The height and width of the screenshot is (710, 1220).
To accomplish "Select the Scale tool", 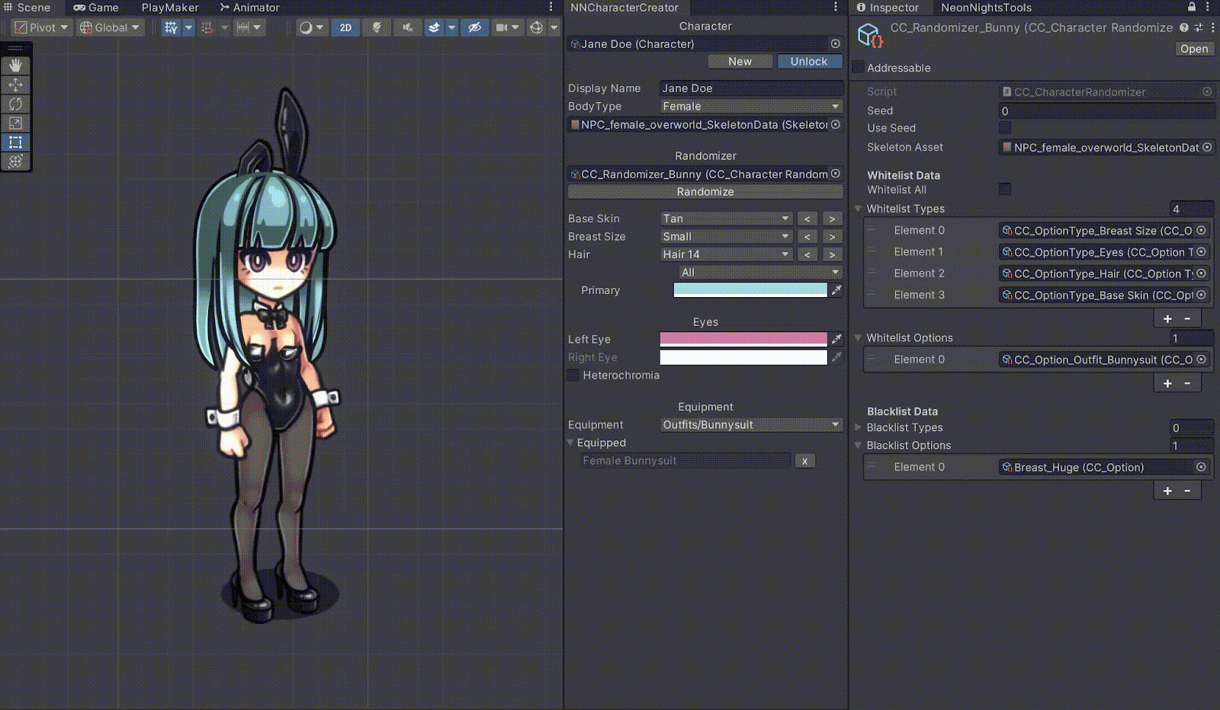I will click(x=15, y=123).
